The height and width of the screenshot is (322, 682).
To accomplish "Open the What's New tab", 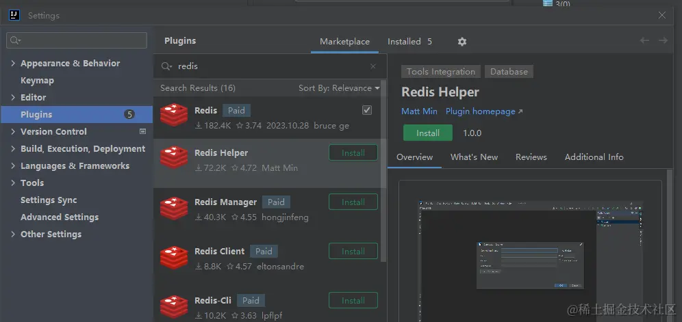I will coord(474,157).
